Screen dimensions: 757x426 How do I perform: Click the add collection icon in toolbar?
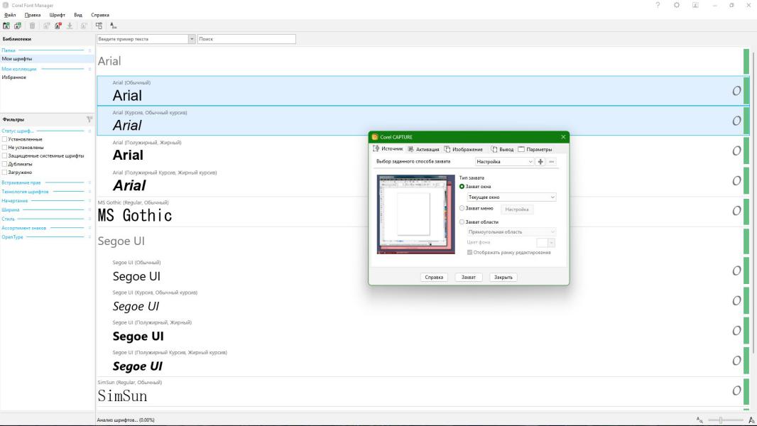click(x=17, y=26)
